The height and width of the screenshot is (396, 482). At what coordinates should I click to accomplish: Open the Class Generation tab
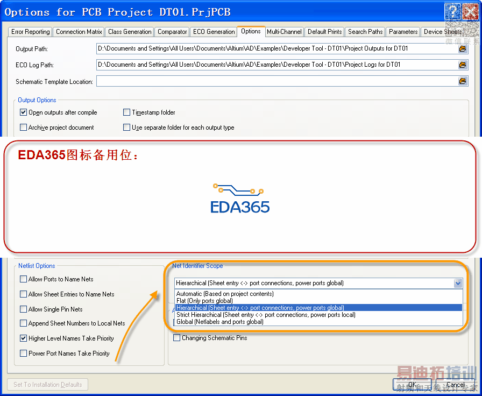130,32
